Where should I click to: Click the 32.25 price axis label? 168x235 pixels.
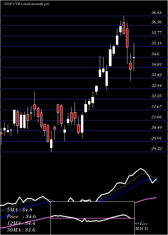(x=156, y=96)
